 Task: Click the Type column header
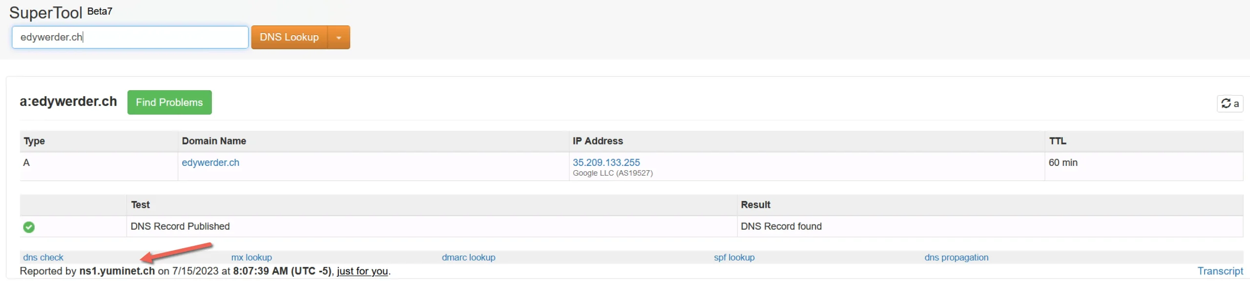click(34, 141)
